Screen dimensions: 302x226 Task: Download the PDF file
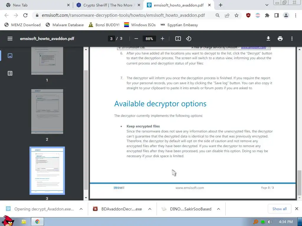(x=268, y=39)
